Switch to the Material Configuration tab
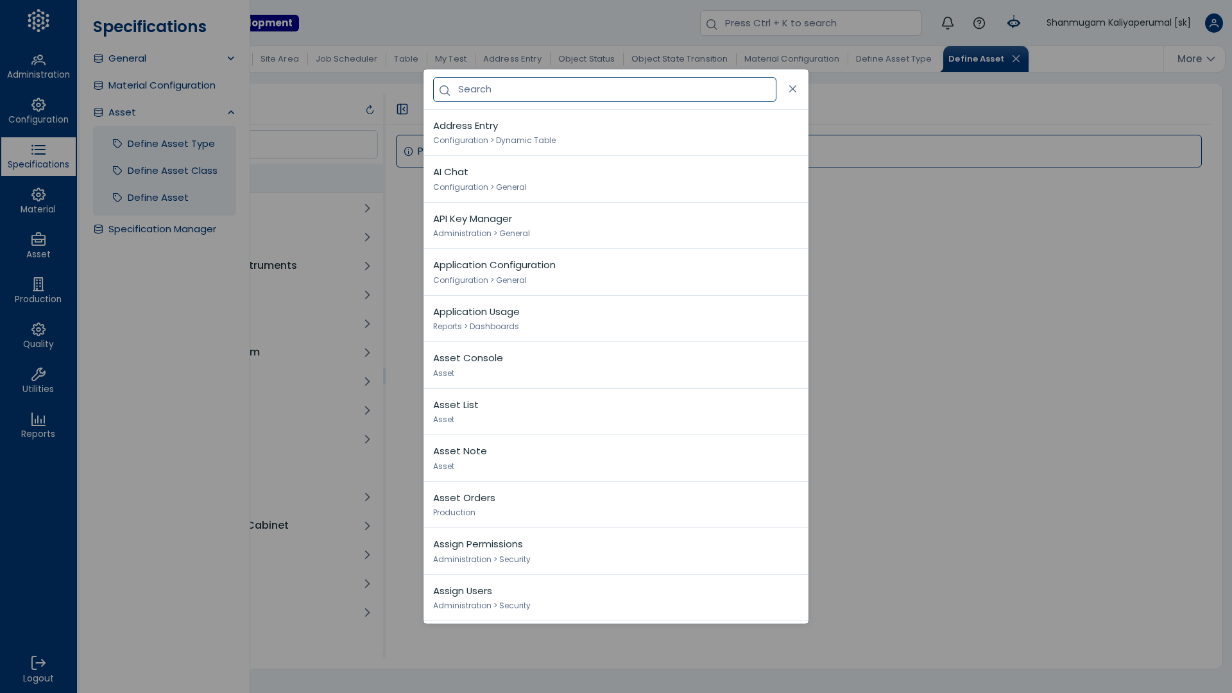This screenshot has height=693, width=1232. [x=792, y=59]
